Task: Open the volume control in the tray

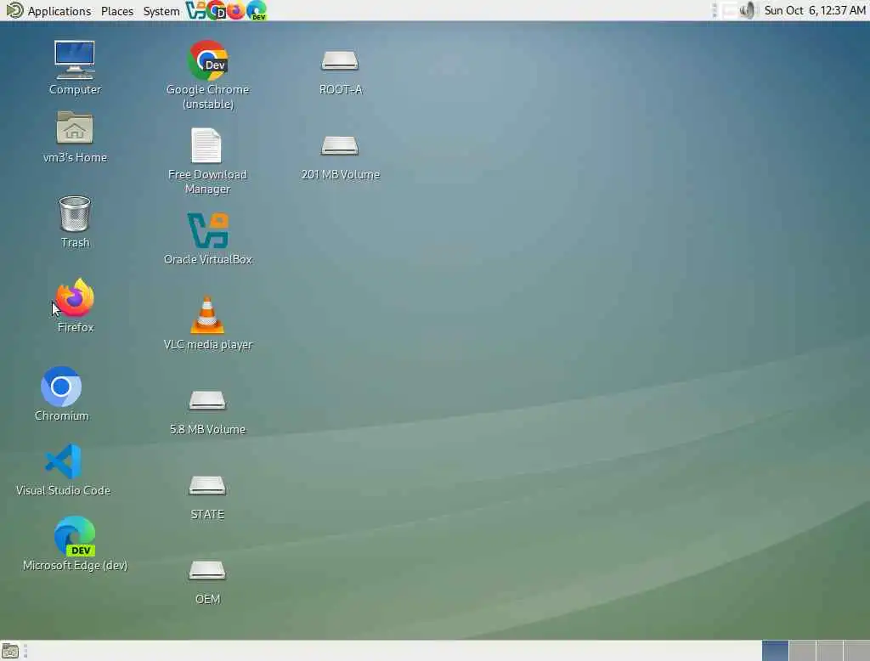Action: (748, 10)
